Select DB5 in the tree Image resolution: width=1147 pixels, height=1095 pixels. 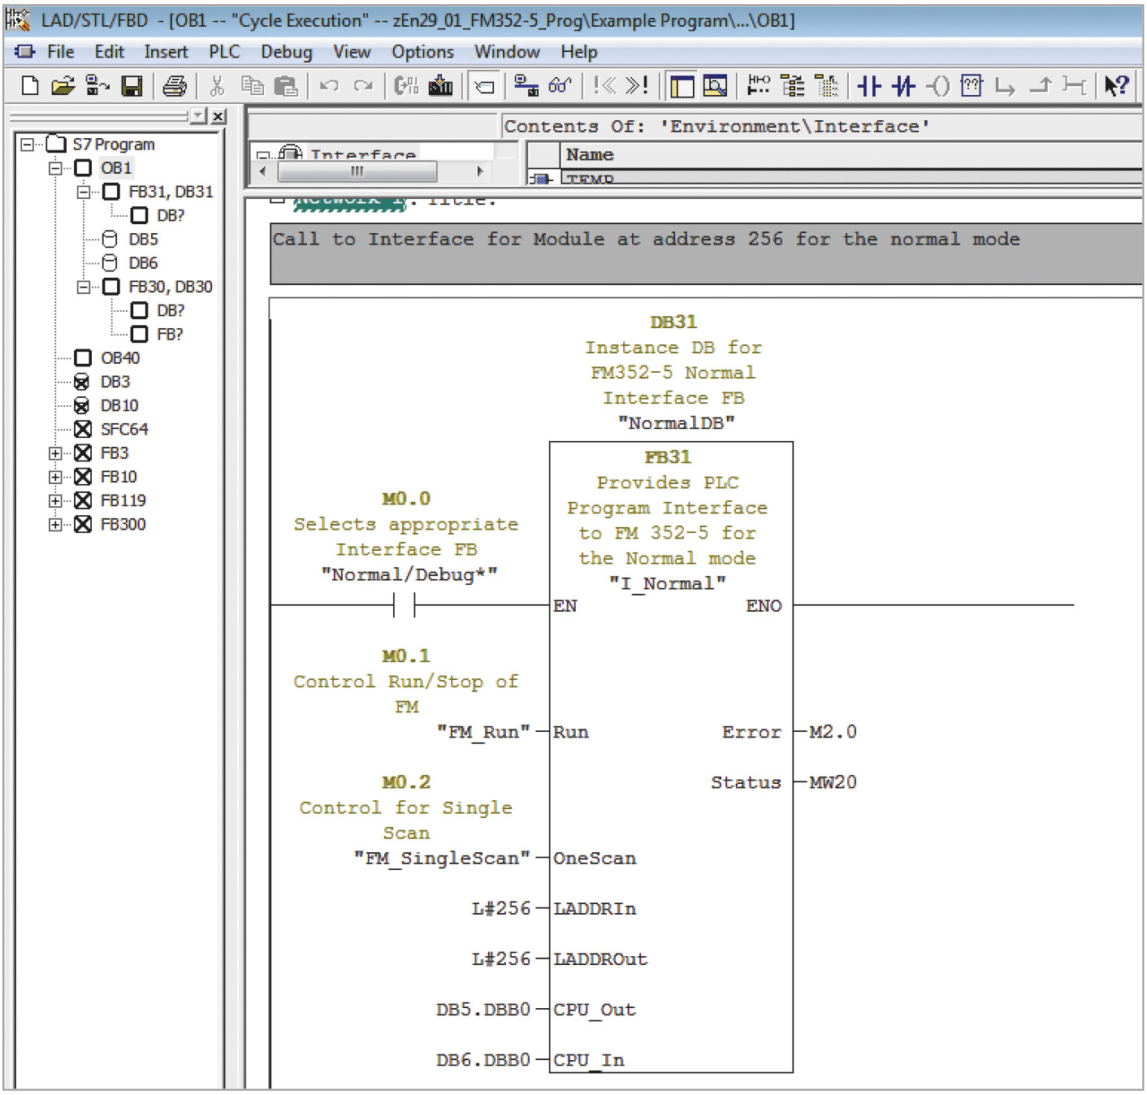pyautogui.click(x=143, y=240)
